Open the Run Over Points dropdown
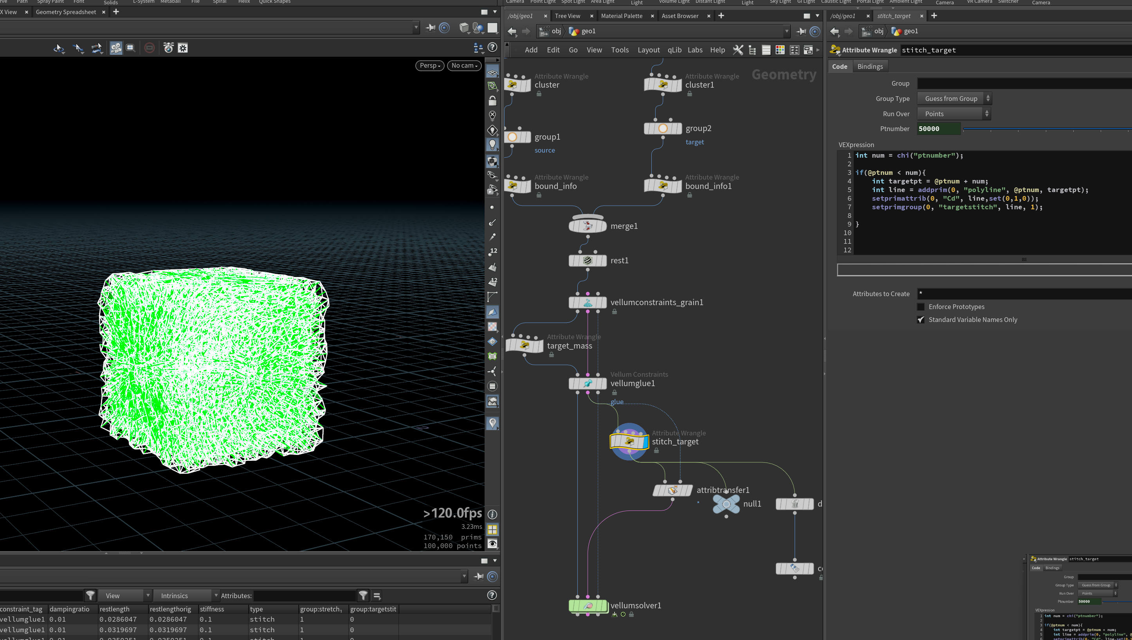The width and height of the screenshot is (1132, 640). pyautogui.click(x=954, y=114)
